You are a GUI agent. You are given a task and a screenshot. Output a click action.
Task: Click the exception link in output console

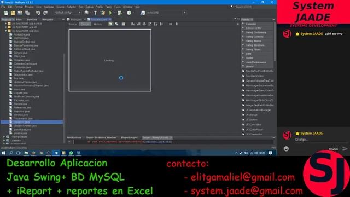click(158, 142)
